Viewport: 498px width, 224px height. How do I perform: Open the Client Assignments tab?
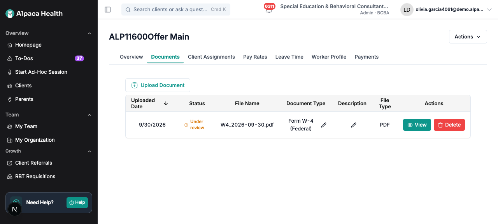pos(211,57)
